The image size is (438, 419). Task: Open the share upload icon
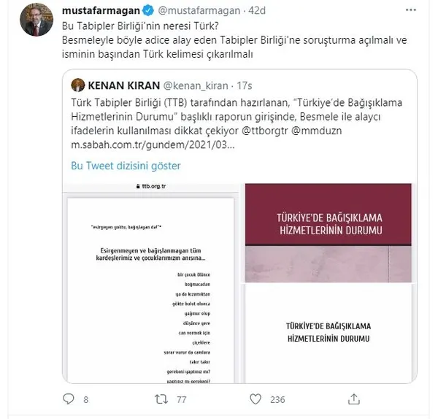coord(353,399)
